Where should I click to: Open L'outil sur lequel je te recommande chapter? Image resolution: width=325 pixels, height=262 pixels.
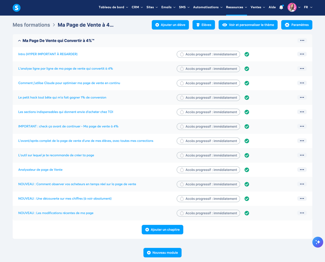tap(56, 155)
